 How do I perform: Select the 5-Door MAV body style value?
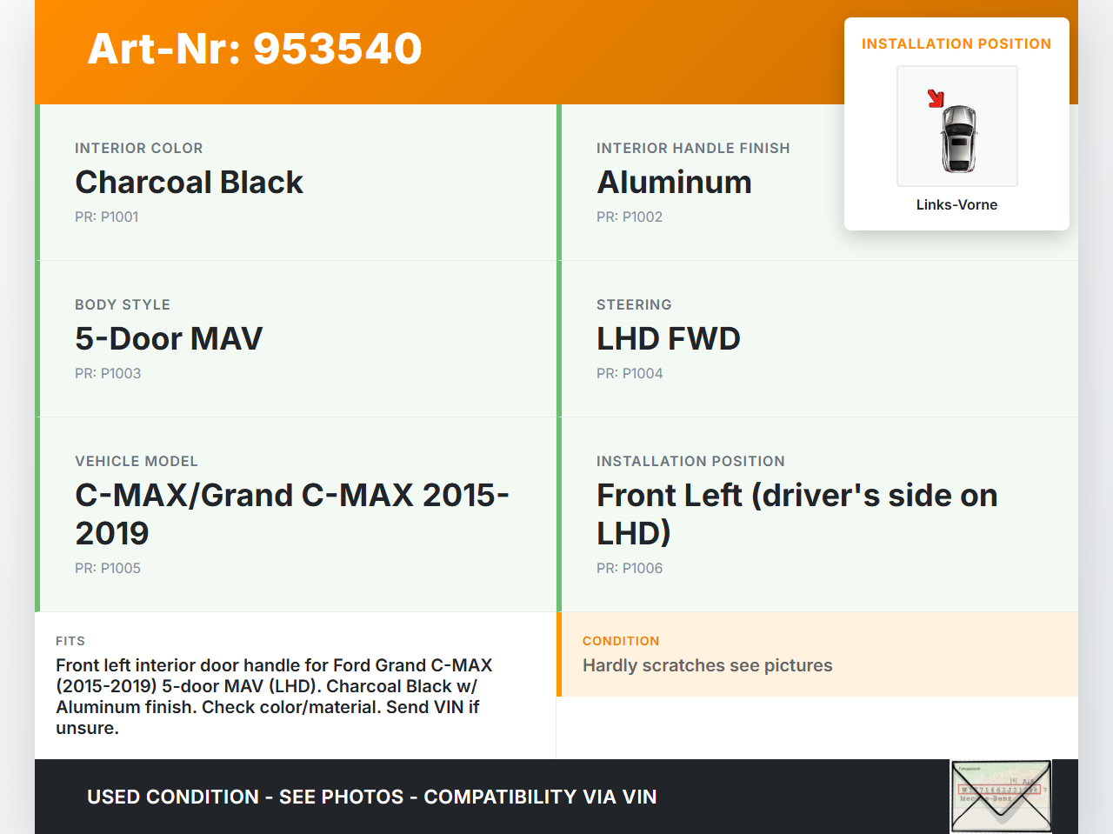[x=169, y=339]
